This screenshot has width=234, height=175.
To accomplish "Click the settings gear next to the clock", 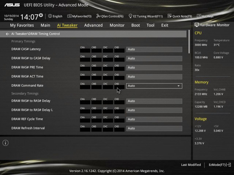I will pyautogui.click(x=41, y=15).
